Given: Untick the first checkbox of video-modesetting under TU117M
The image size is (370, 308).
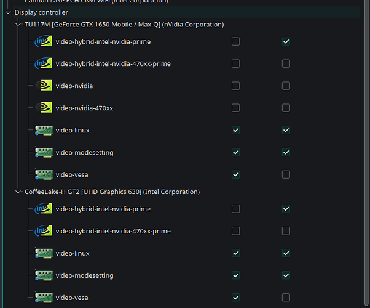Looking at the screenshot, I should pos(236,152).
